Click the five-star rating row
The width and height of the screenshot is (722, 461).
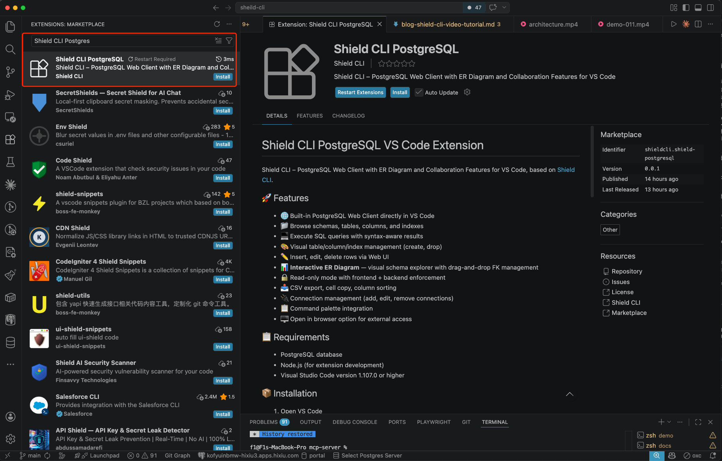click(x=396, y=63)
